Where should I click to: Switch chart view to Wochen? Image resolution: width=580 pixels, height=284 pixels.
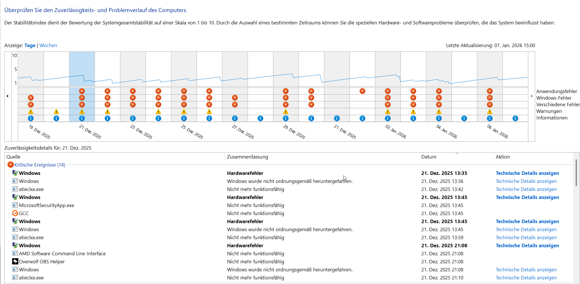[x=48, y=45]
